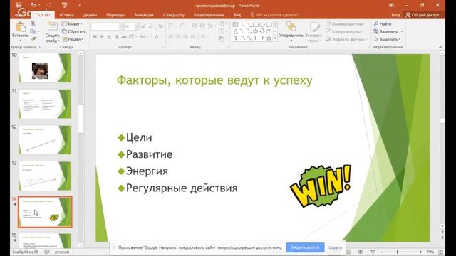Open the Font group dialog launcher

163,47
